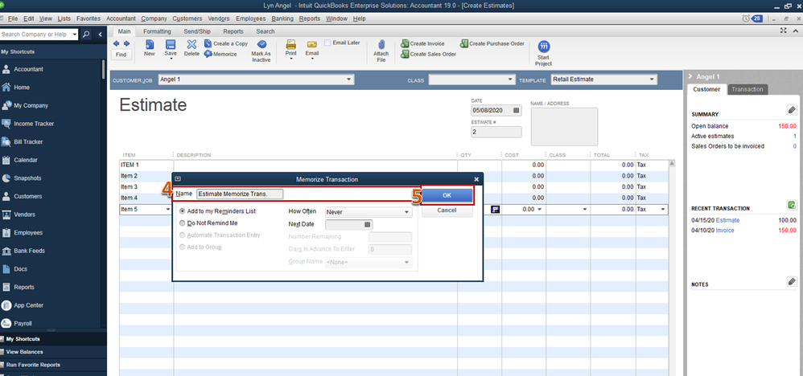Viewport: 803px width, 376px height.
Task: Click the Delete X icon
Action: coord(191,44)
